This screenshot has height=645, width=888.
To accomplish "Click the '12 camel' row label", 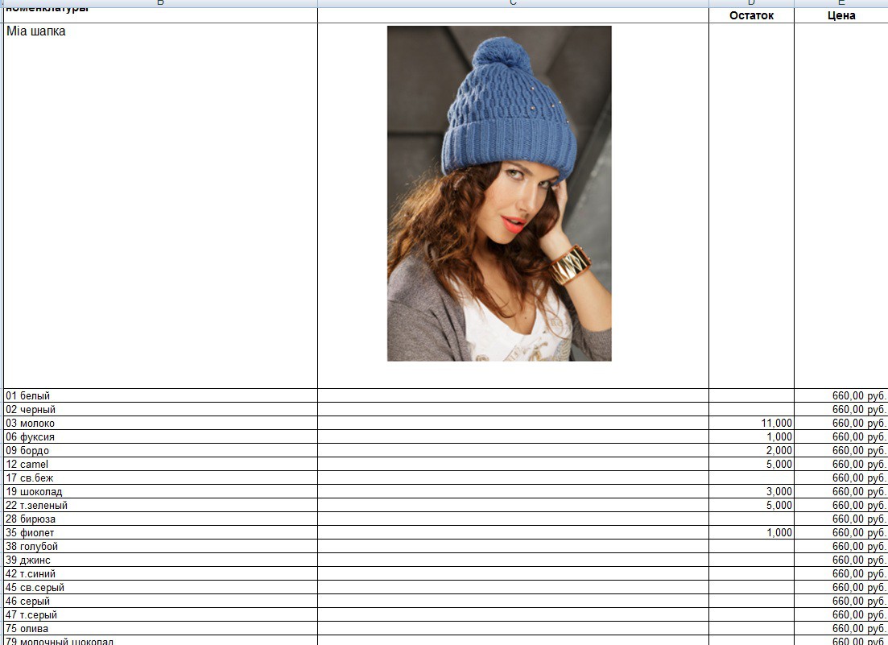I will (27, 465).
